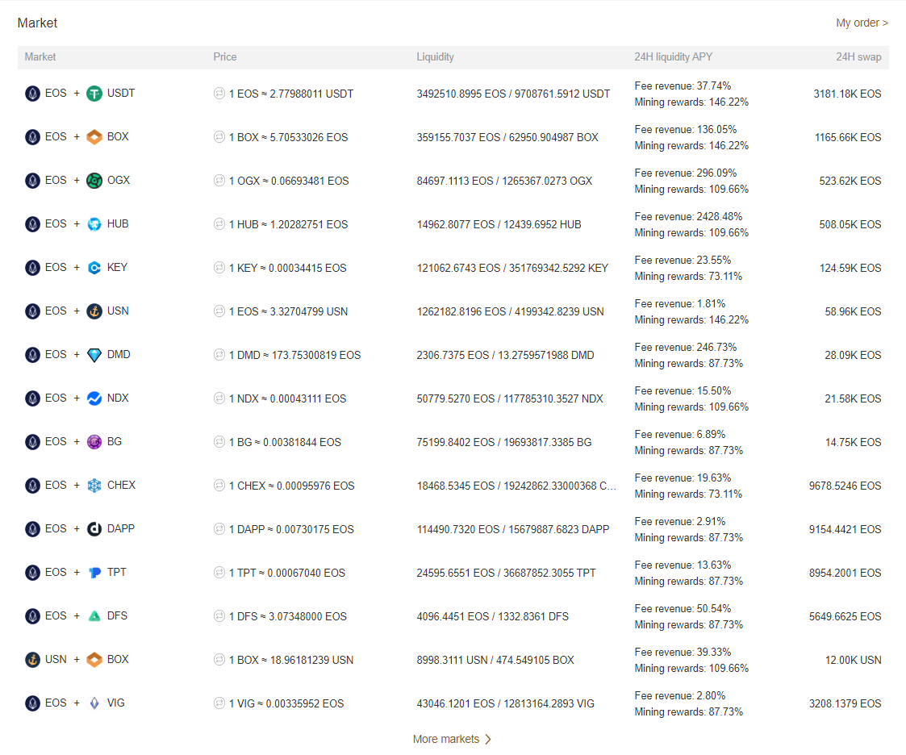This screenshot has height=755, width=906.
Task: Click the 3181.18K EOS swap volume
Action: pyautogui.click(x=847, y=94)
